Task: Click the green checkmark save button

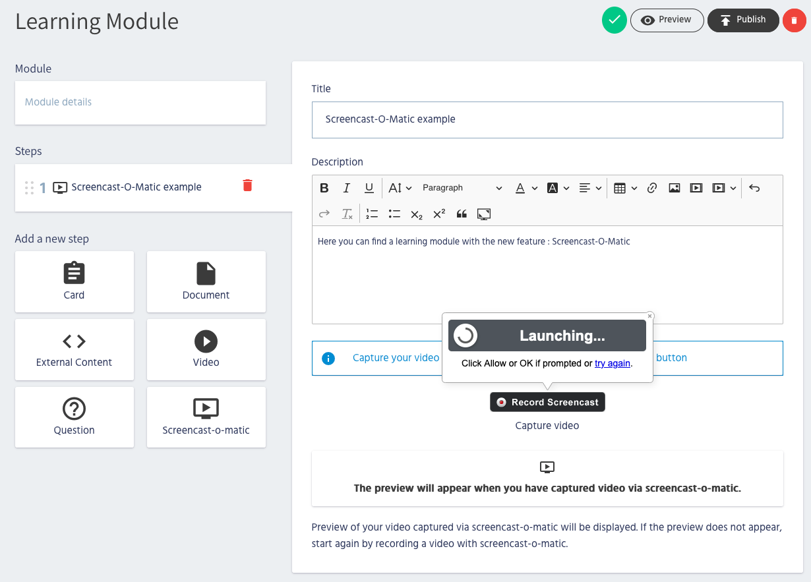Action: click(x=614, y=20)
